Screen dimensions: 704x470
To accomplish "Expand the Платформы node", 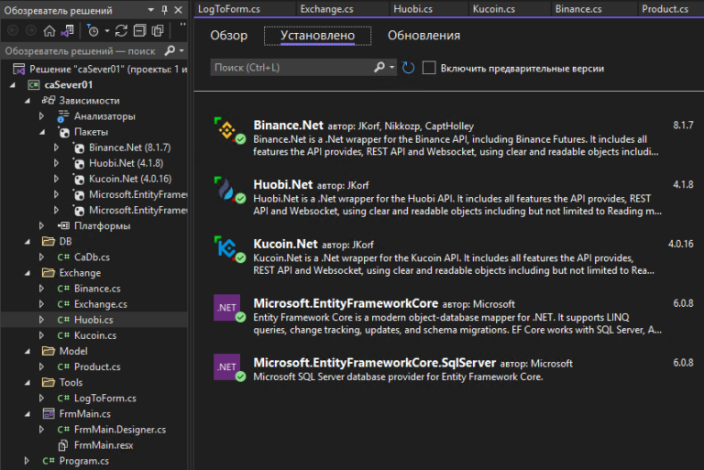I will (42, 225).
